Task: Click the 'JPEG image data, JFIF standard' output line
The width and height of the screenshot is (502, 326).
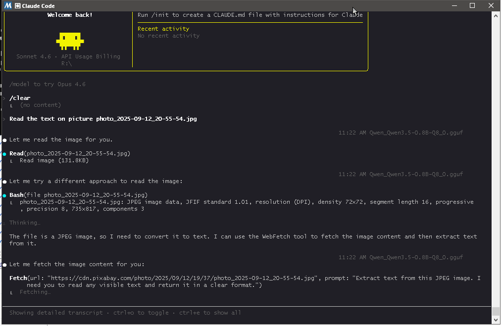Action: click(247, 202)
